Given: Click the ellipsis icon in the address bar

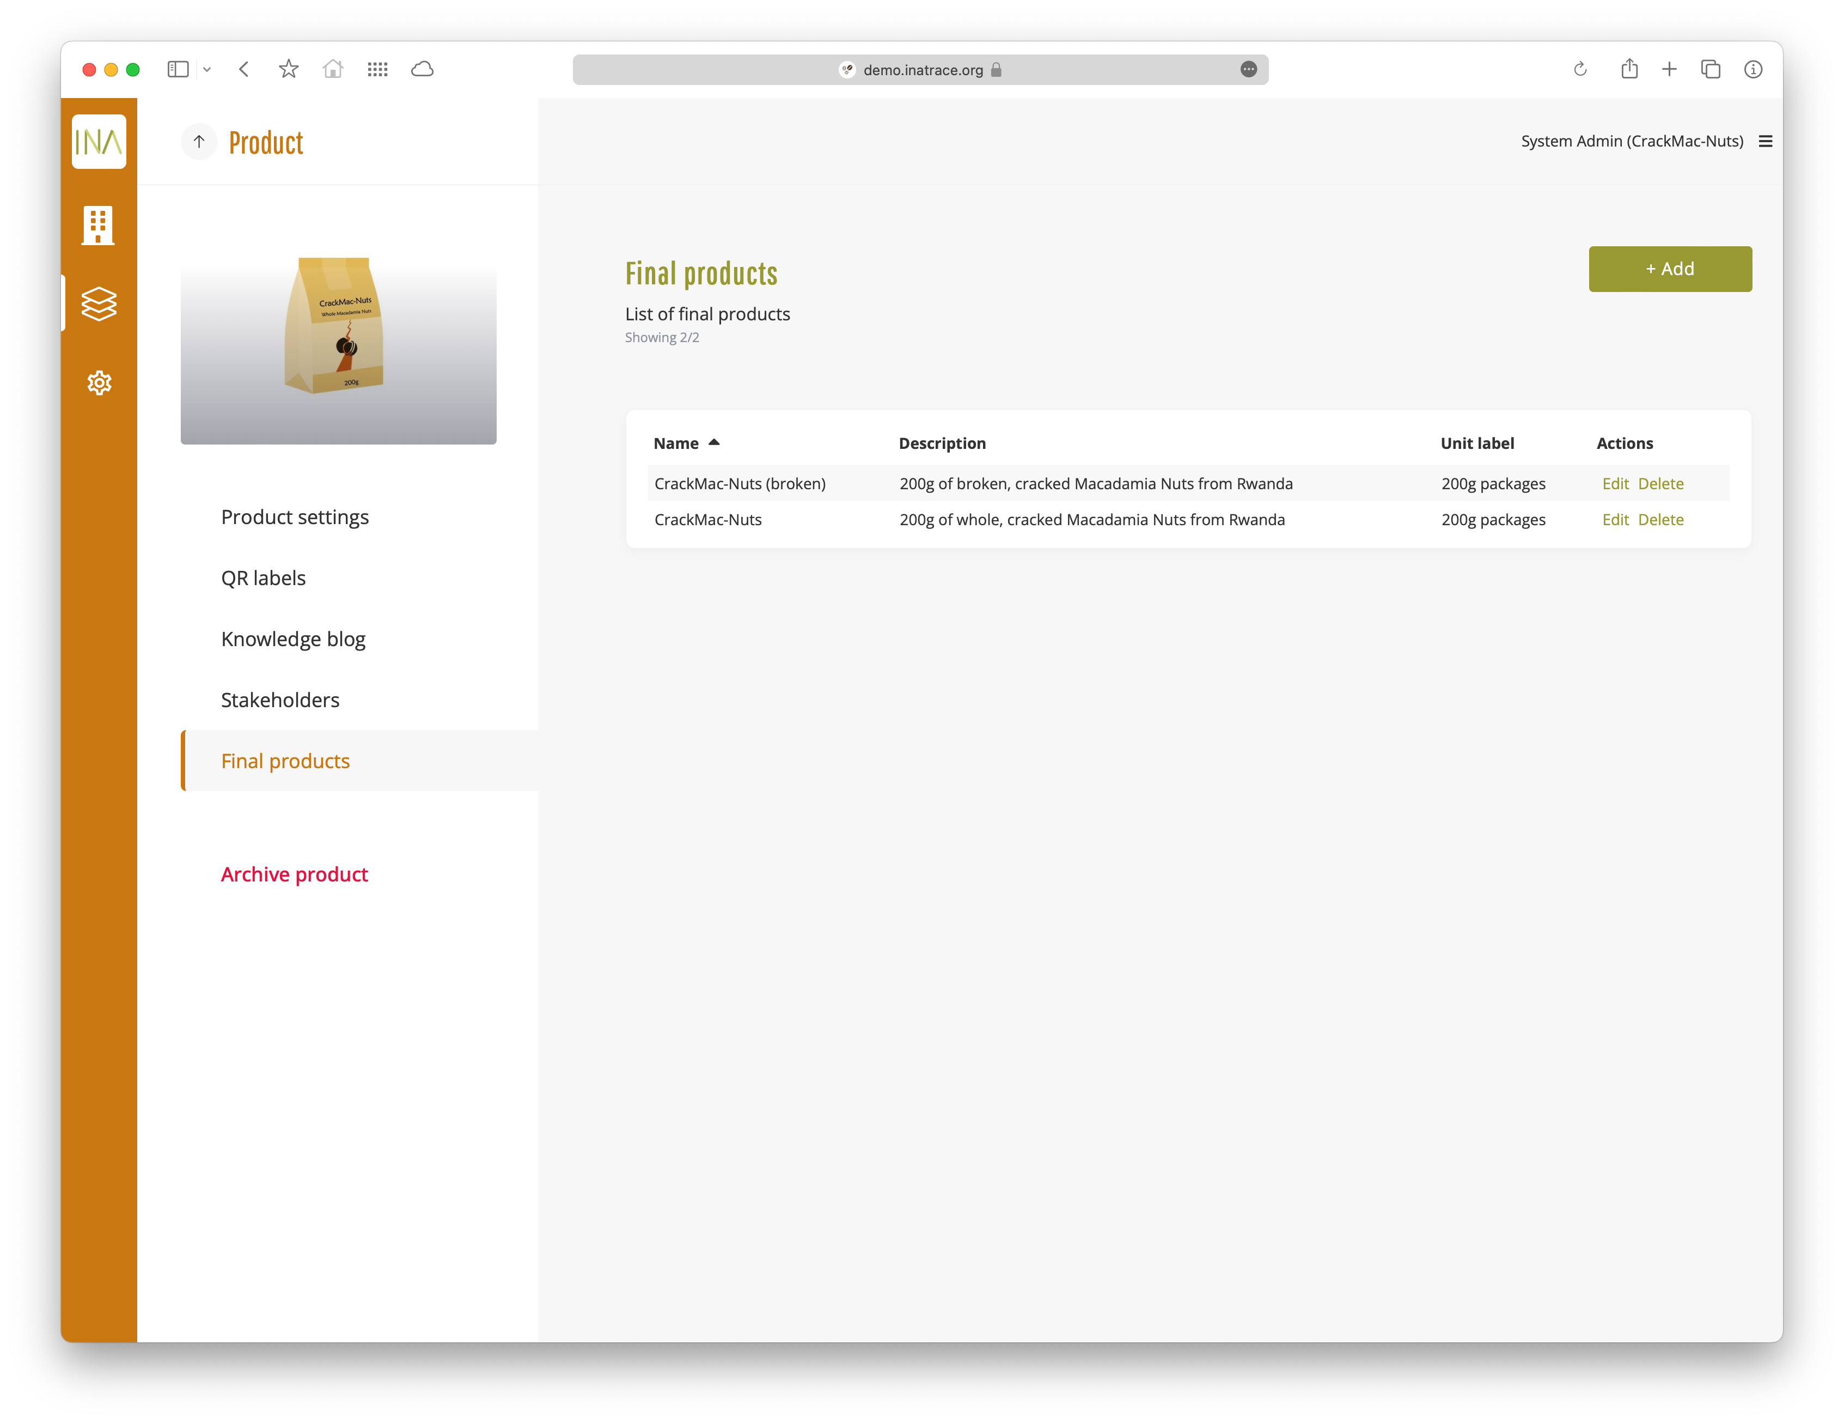Looking at the screenshot, I should [1249, 69].
